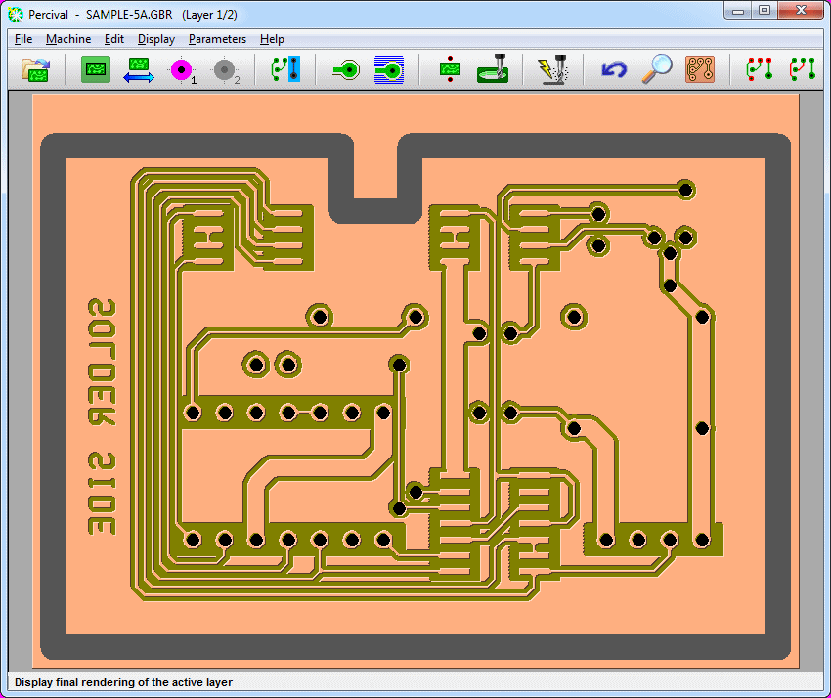The image size is (831, 698).
Task: Click the board with red reference points icon
Action: tap(450, 68)
